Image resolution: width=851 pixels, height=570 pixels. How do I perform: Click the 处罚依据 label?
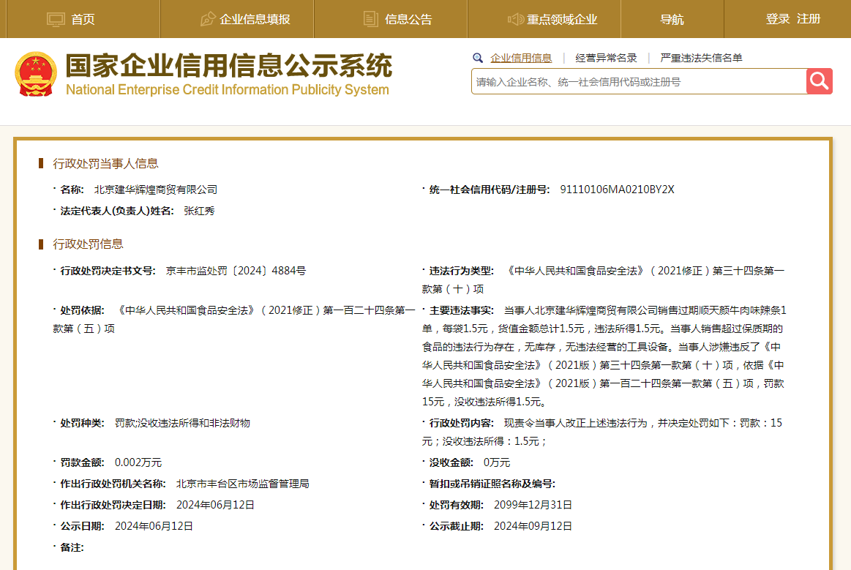[x=83, y=310]
